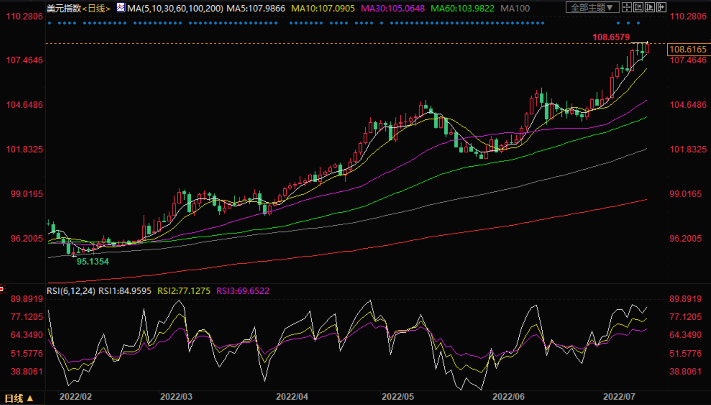
Task: Click the 95.1354 low price marker
Action: point(93,261)
